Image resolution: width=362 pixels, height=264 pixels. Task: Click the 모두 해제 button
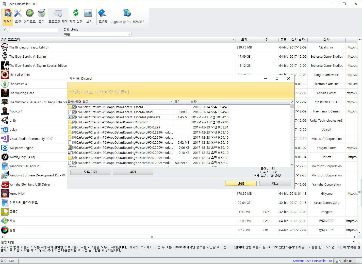coord(90,172)
